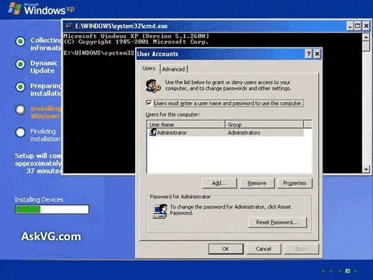Click the 'Finalizing installation' step text
This screenshot has width=373, height=280.
(45, 135)
